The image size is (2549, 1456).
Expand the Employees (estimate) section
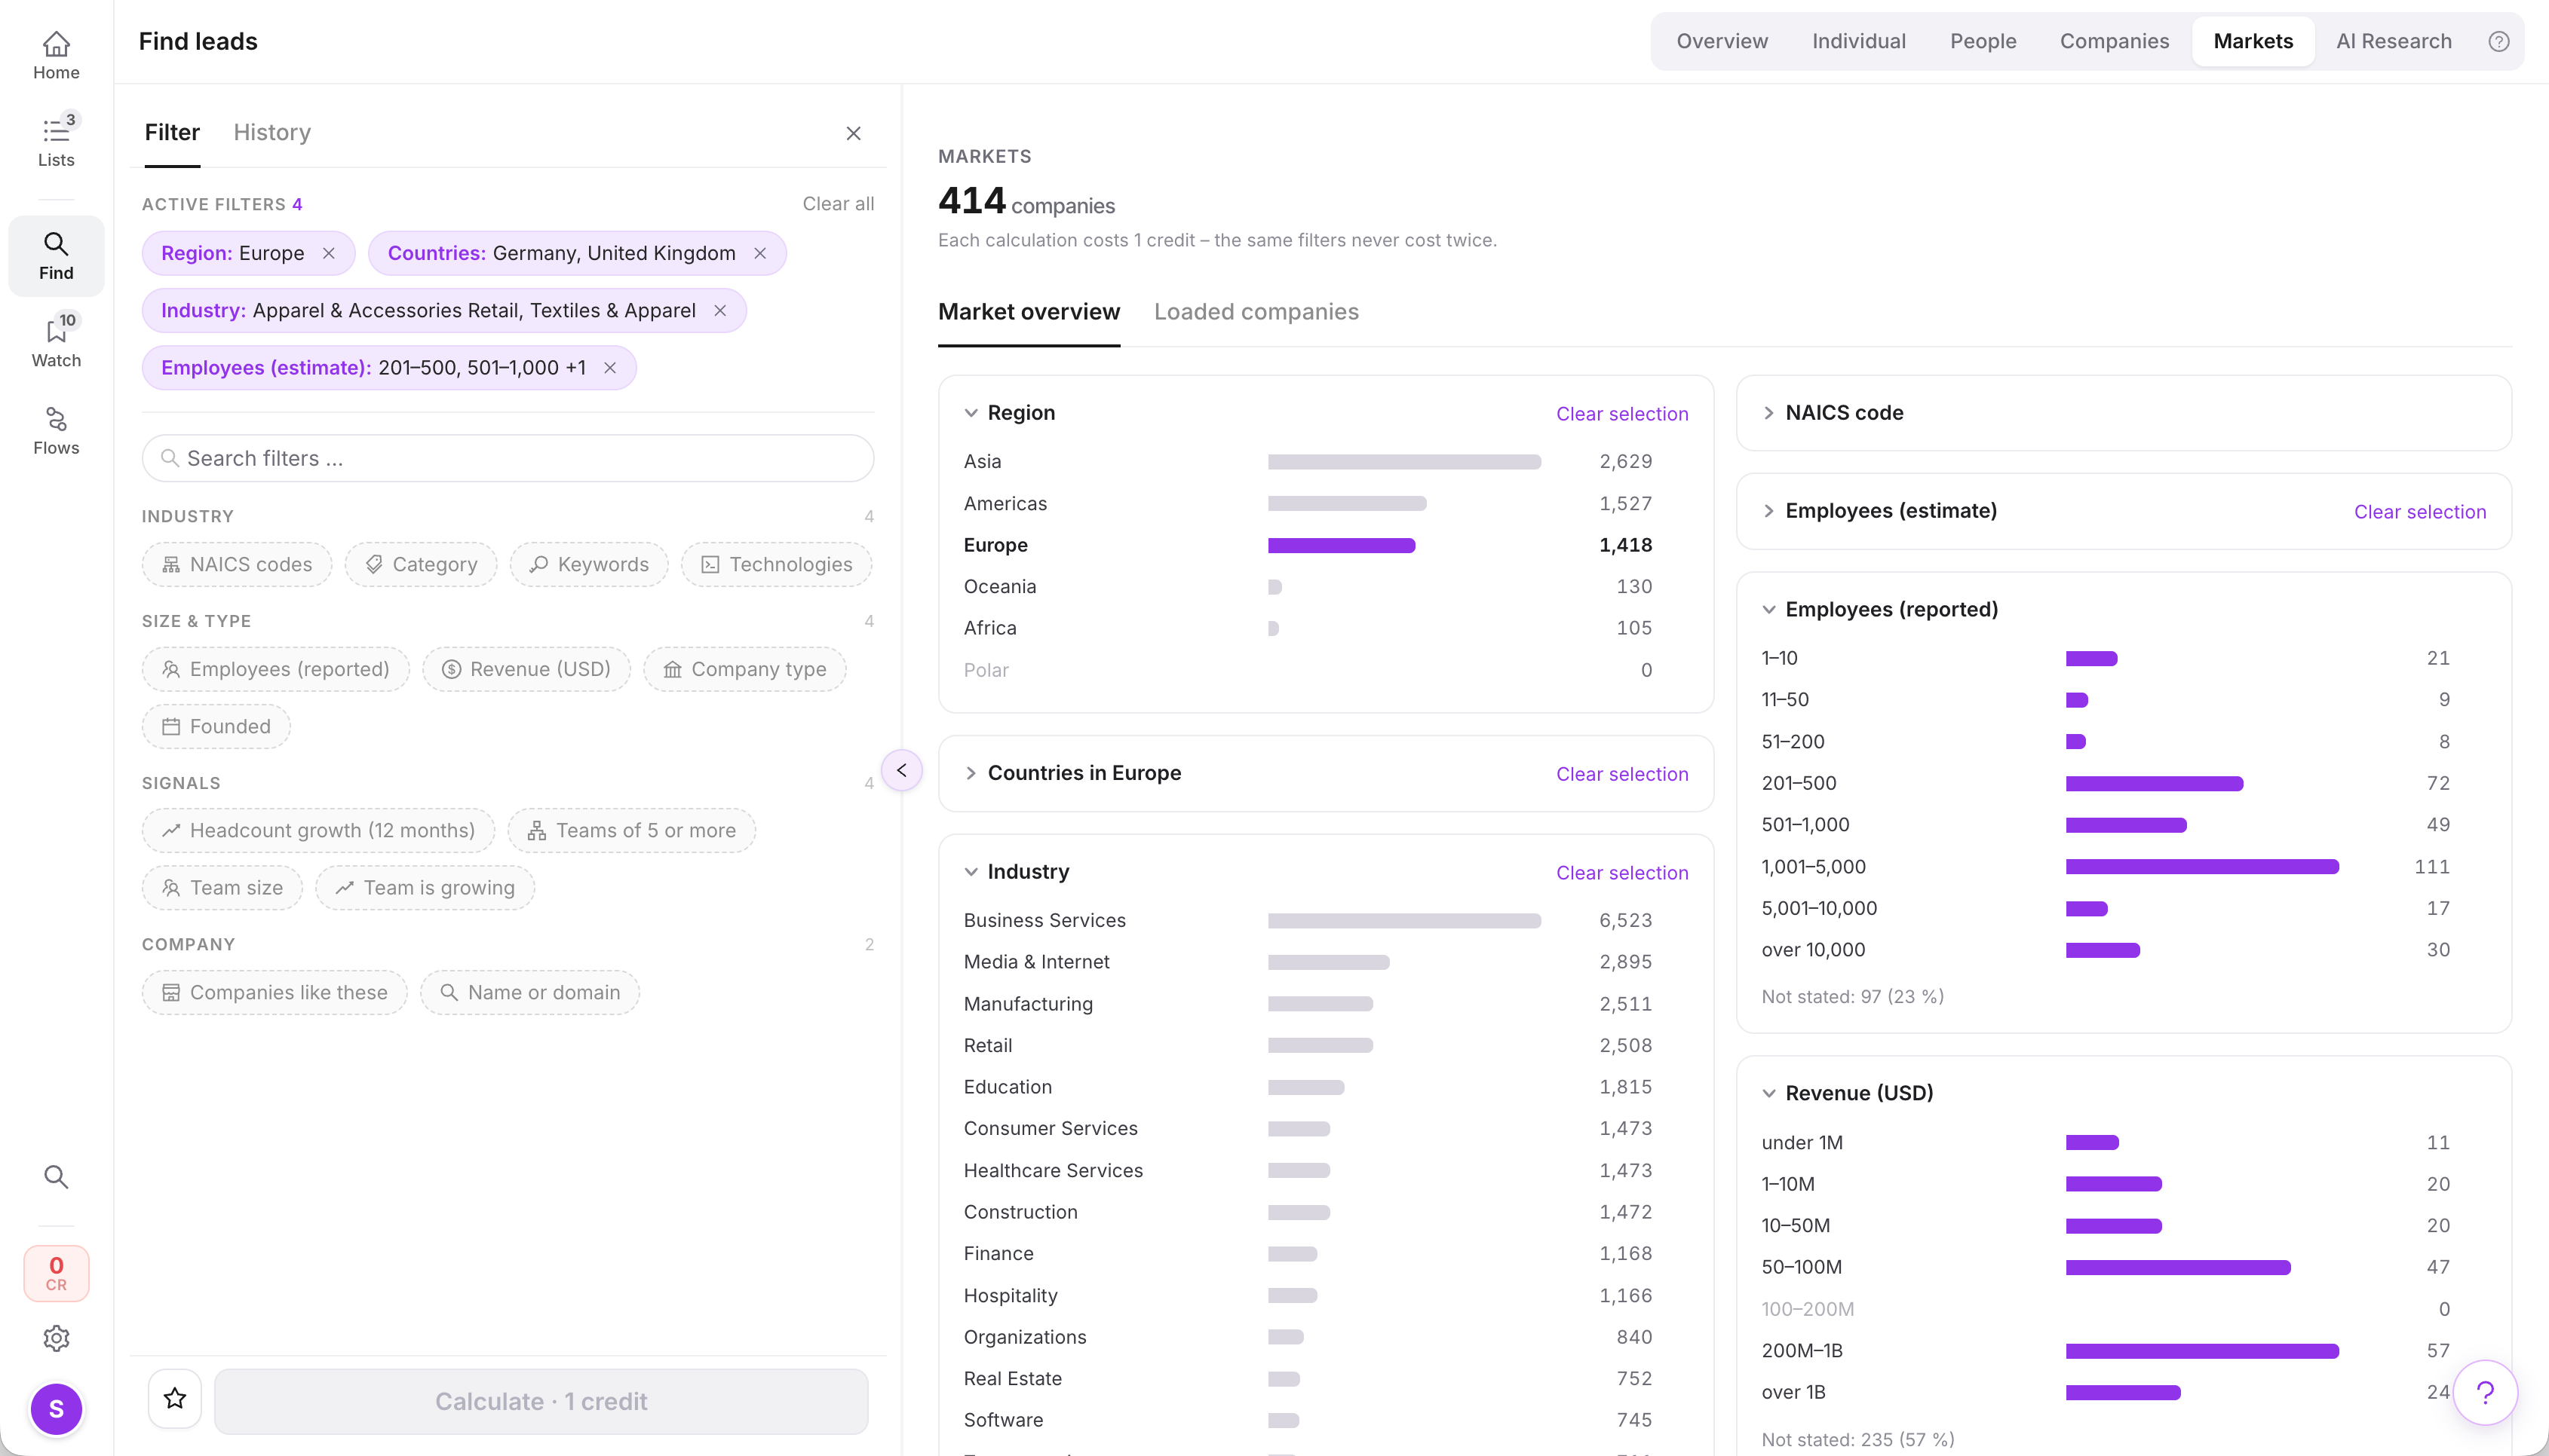1768,511
